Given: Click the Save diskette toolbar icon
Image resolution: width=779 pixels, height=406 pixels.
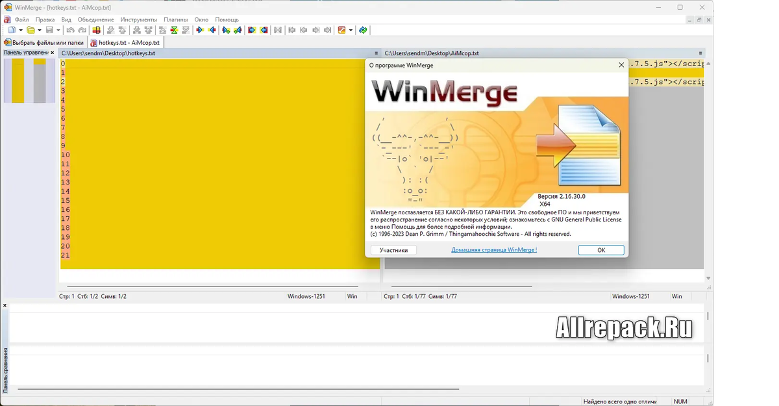Looking at the screenshot, I should (x=49, y=30).
